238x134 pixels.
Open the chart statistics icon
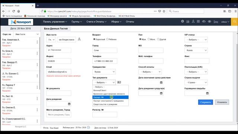pos(188,22)
